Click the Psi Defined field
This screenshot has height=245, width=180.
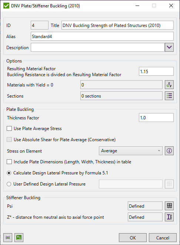click(145, 206)
